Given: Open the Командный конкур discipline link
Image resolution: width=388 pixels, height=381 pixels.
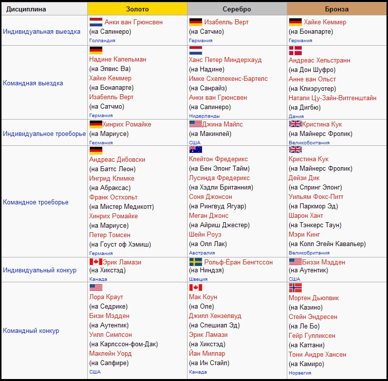Looking at the screenshot, I should (31, 331).
